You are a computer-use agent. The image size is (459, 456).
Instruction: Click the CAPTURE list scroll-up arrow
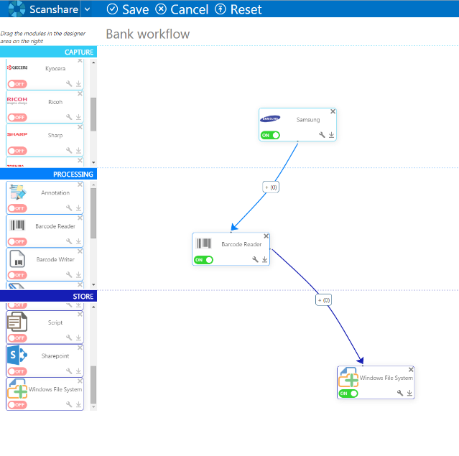pyautogui.click(x=93, y=62)
